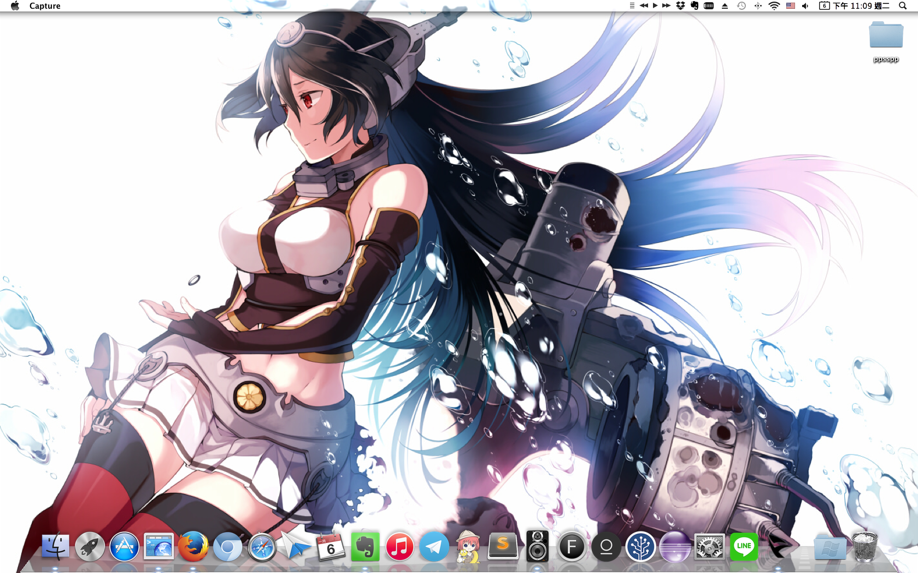Open the black circular O app icon
This screenshot has height=573, width=918.
(606, 547)
